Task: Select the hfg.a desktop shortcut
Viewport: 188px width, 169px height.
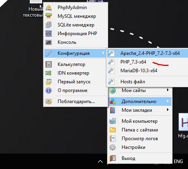Action: click(183, 126)
